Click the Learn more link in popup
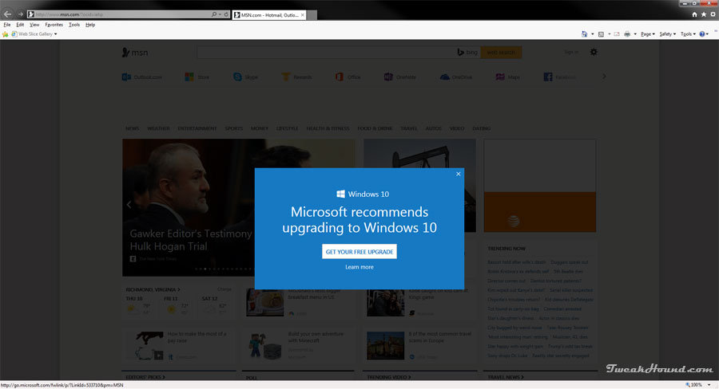The height and width of the screenshot is (389, 719). (x=359, y=267)
